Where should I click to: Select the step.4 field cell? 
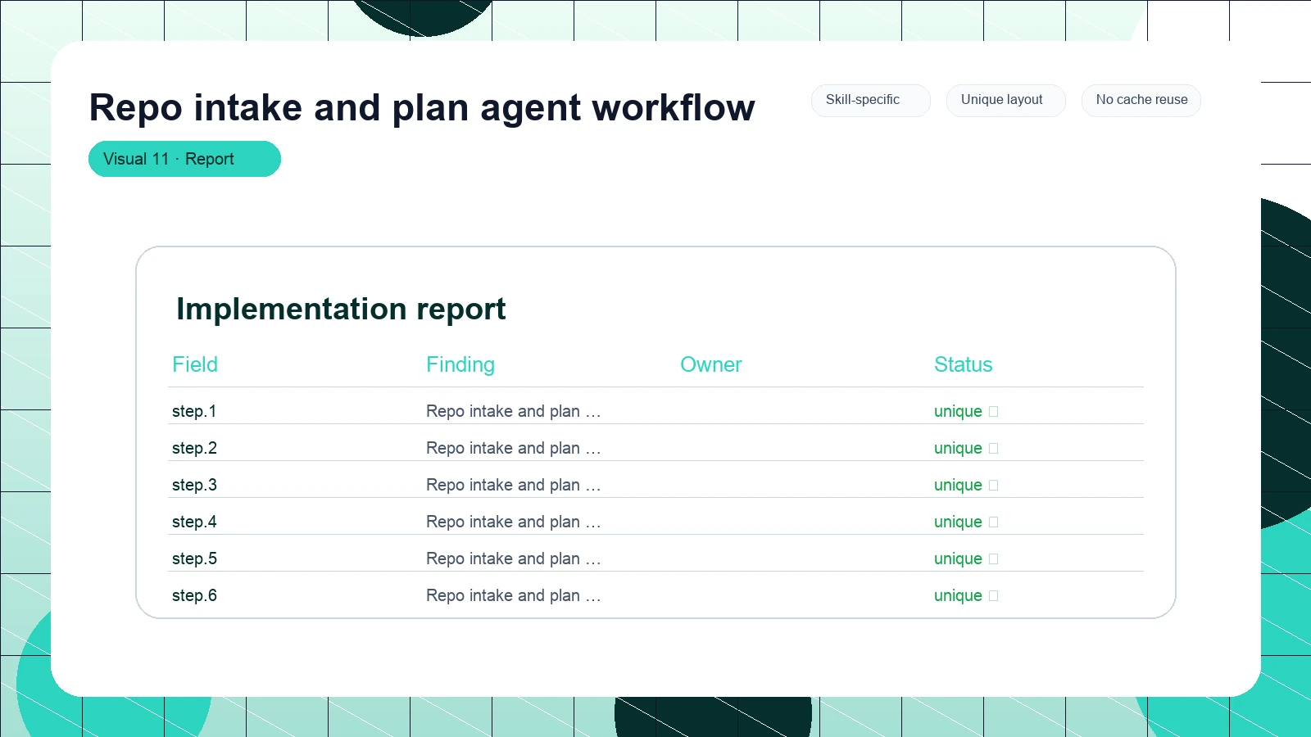coord(194,522)
